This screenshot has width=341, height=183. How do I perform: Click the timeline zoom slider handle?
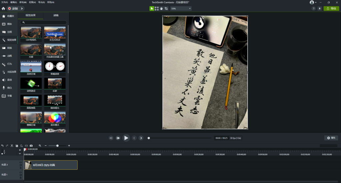[x=57, y=146]
